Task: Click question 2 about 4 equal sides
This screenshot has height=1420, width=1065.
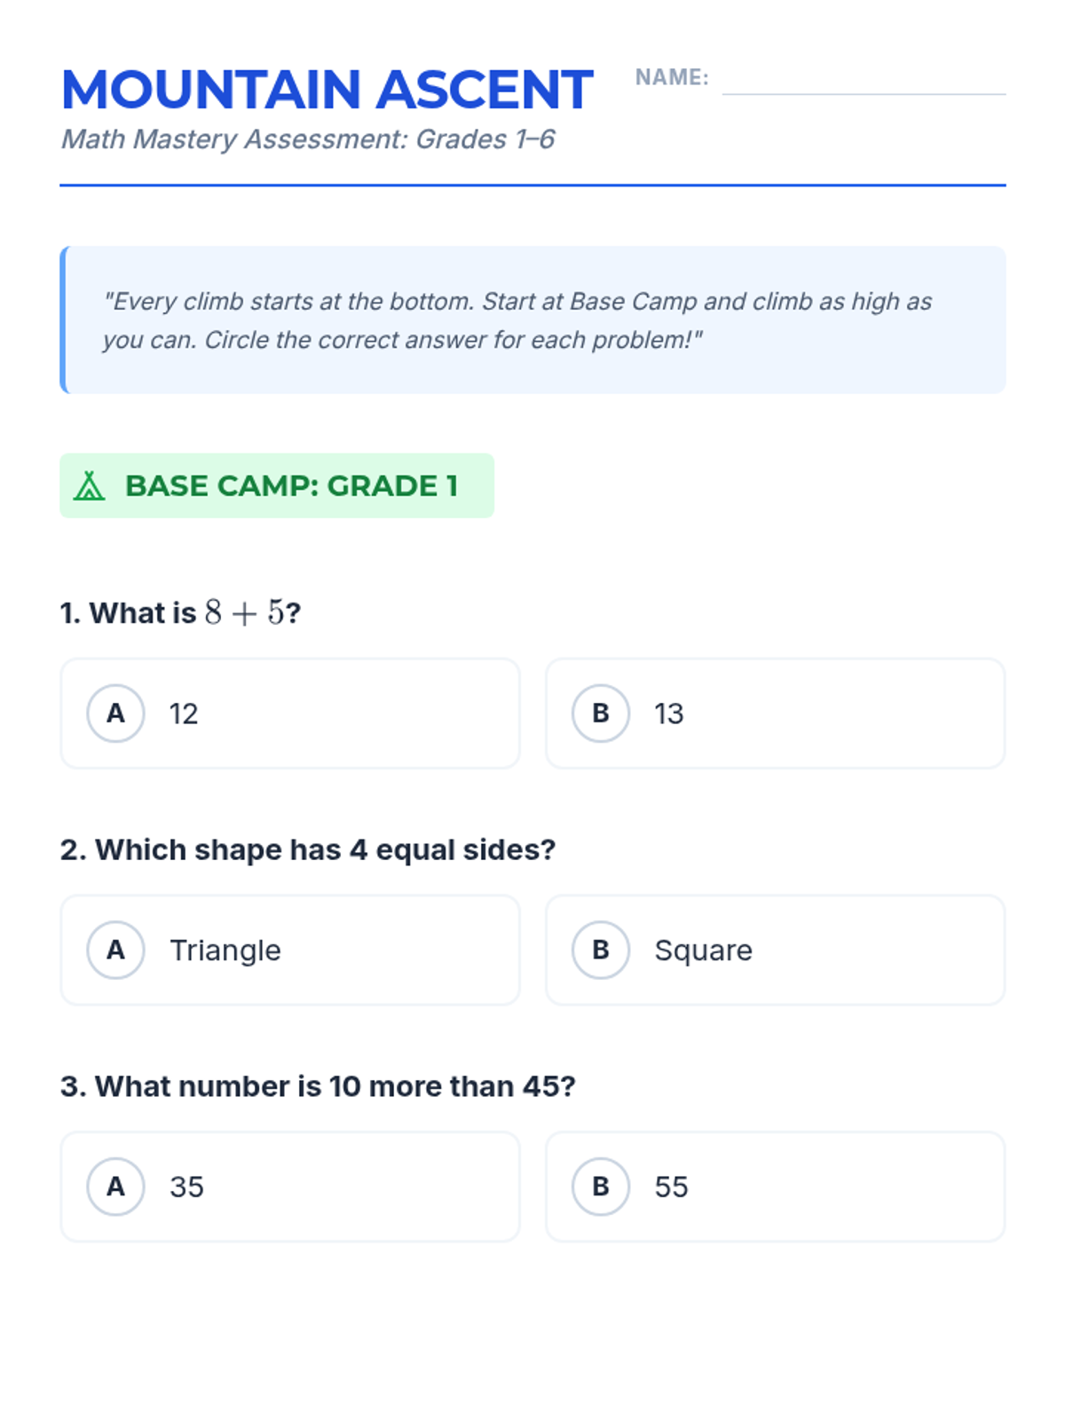Action: point(308,850)
